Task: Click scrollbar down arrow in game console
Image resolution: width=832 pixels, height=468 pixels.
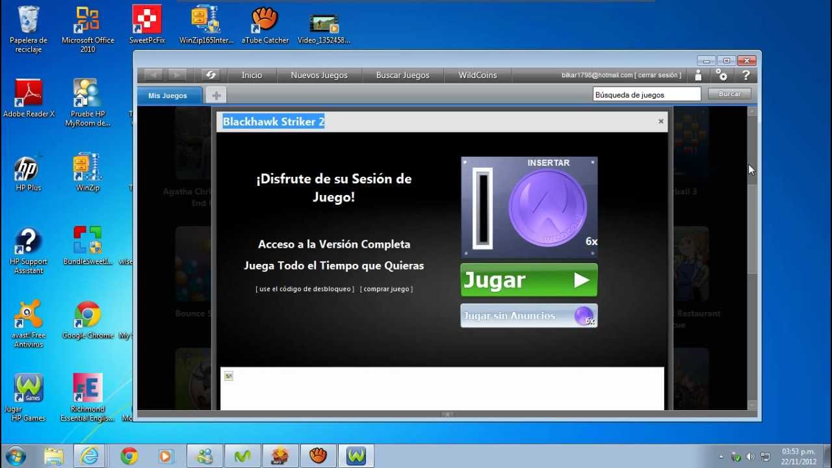Action: (x=752, y=405)
